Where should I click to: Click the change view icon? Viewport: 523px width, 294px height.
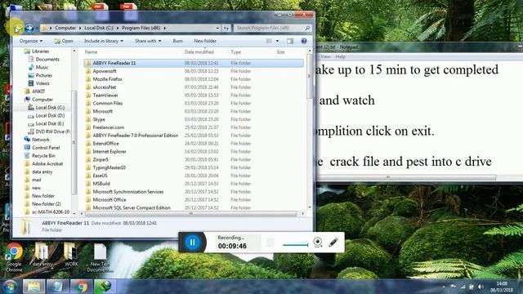[x=269, y=41]
